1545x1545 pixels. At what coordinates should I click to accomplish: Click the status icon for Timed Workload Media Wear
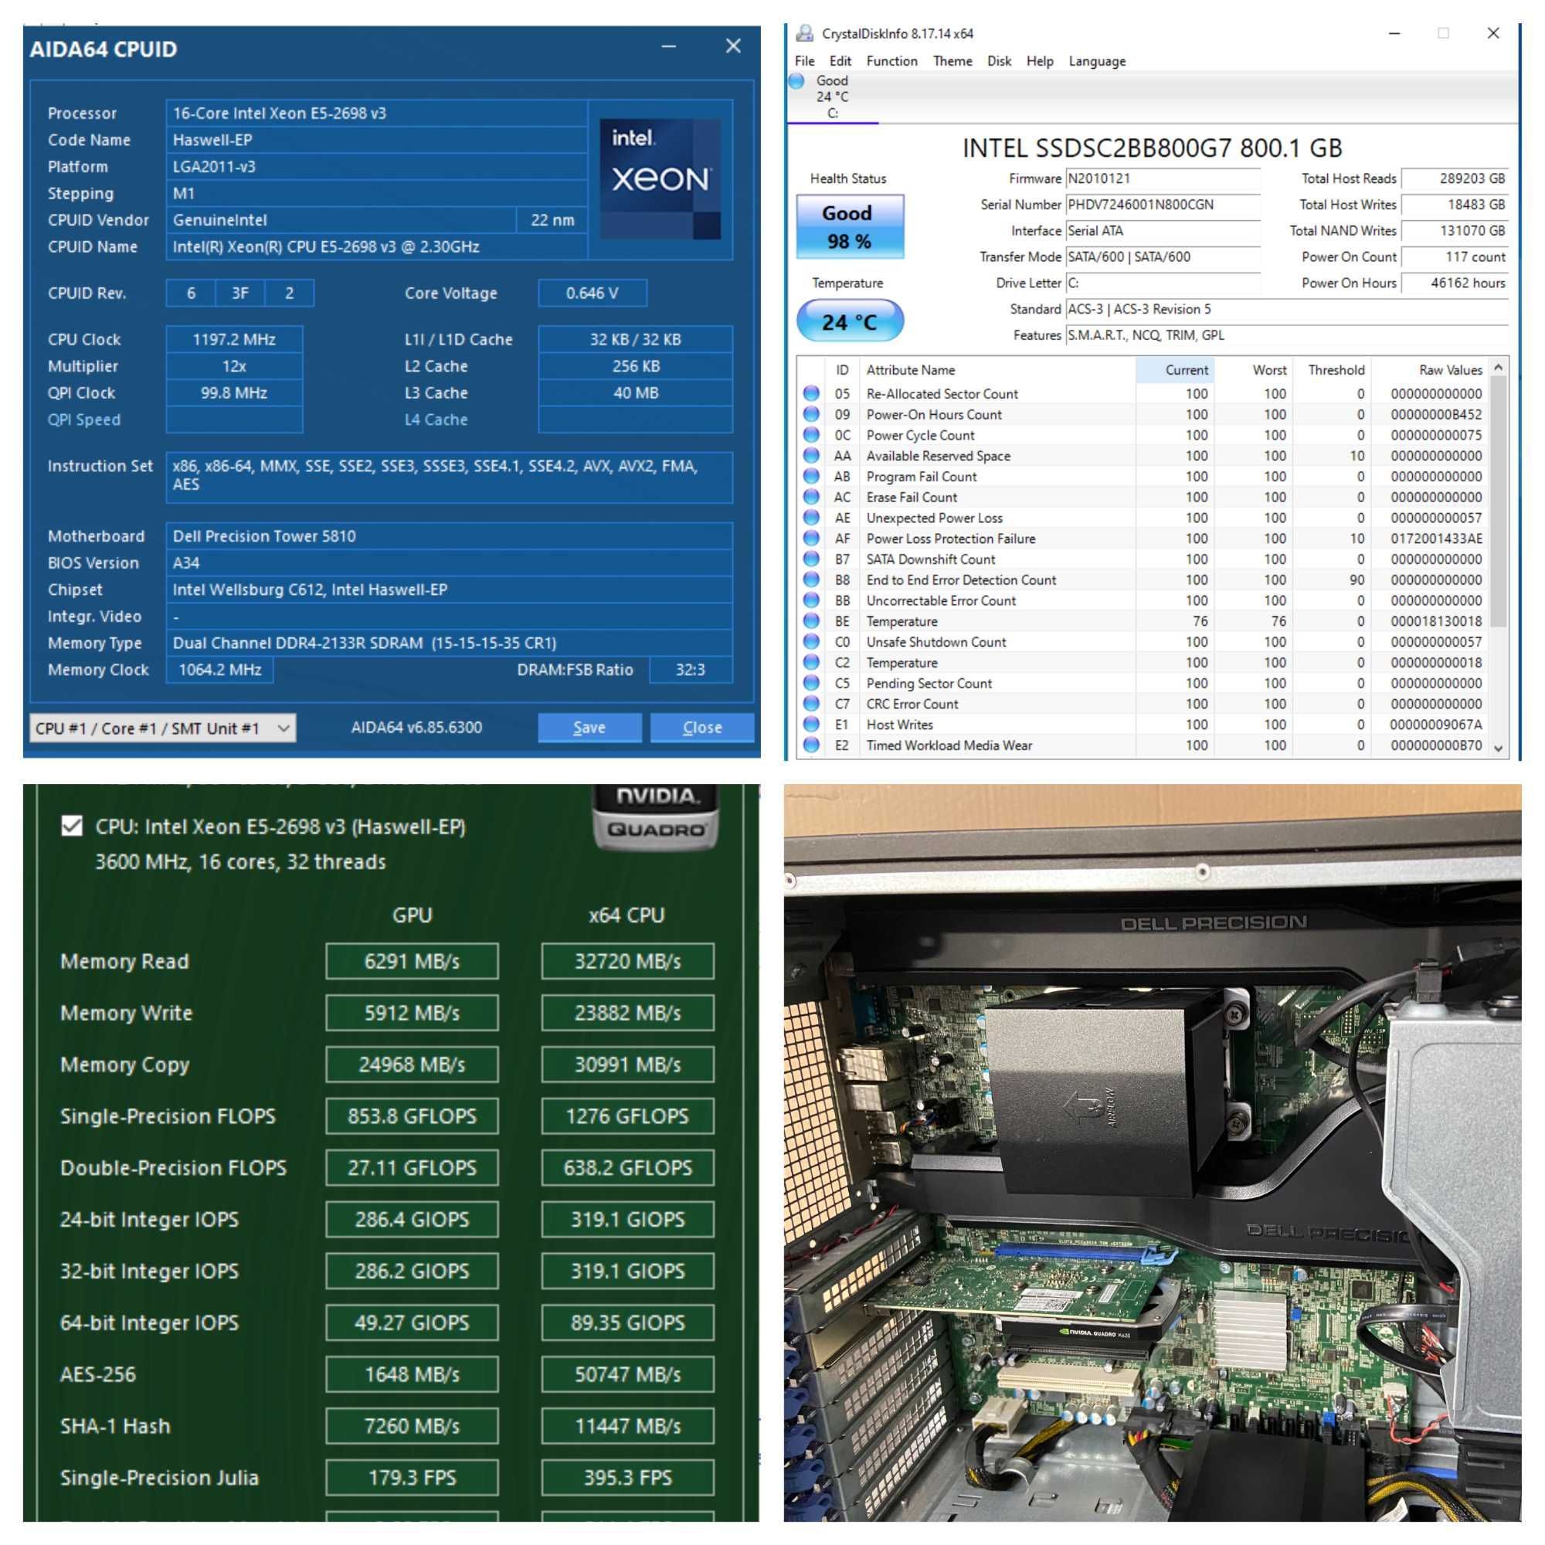[x=811, y=745]
